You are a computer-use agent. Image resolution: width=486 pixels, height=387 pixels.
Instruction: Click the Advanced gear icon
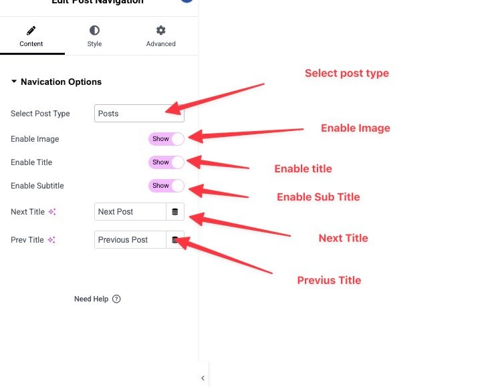[x=160, y=31]
